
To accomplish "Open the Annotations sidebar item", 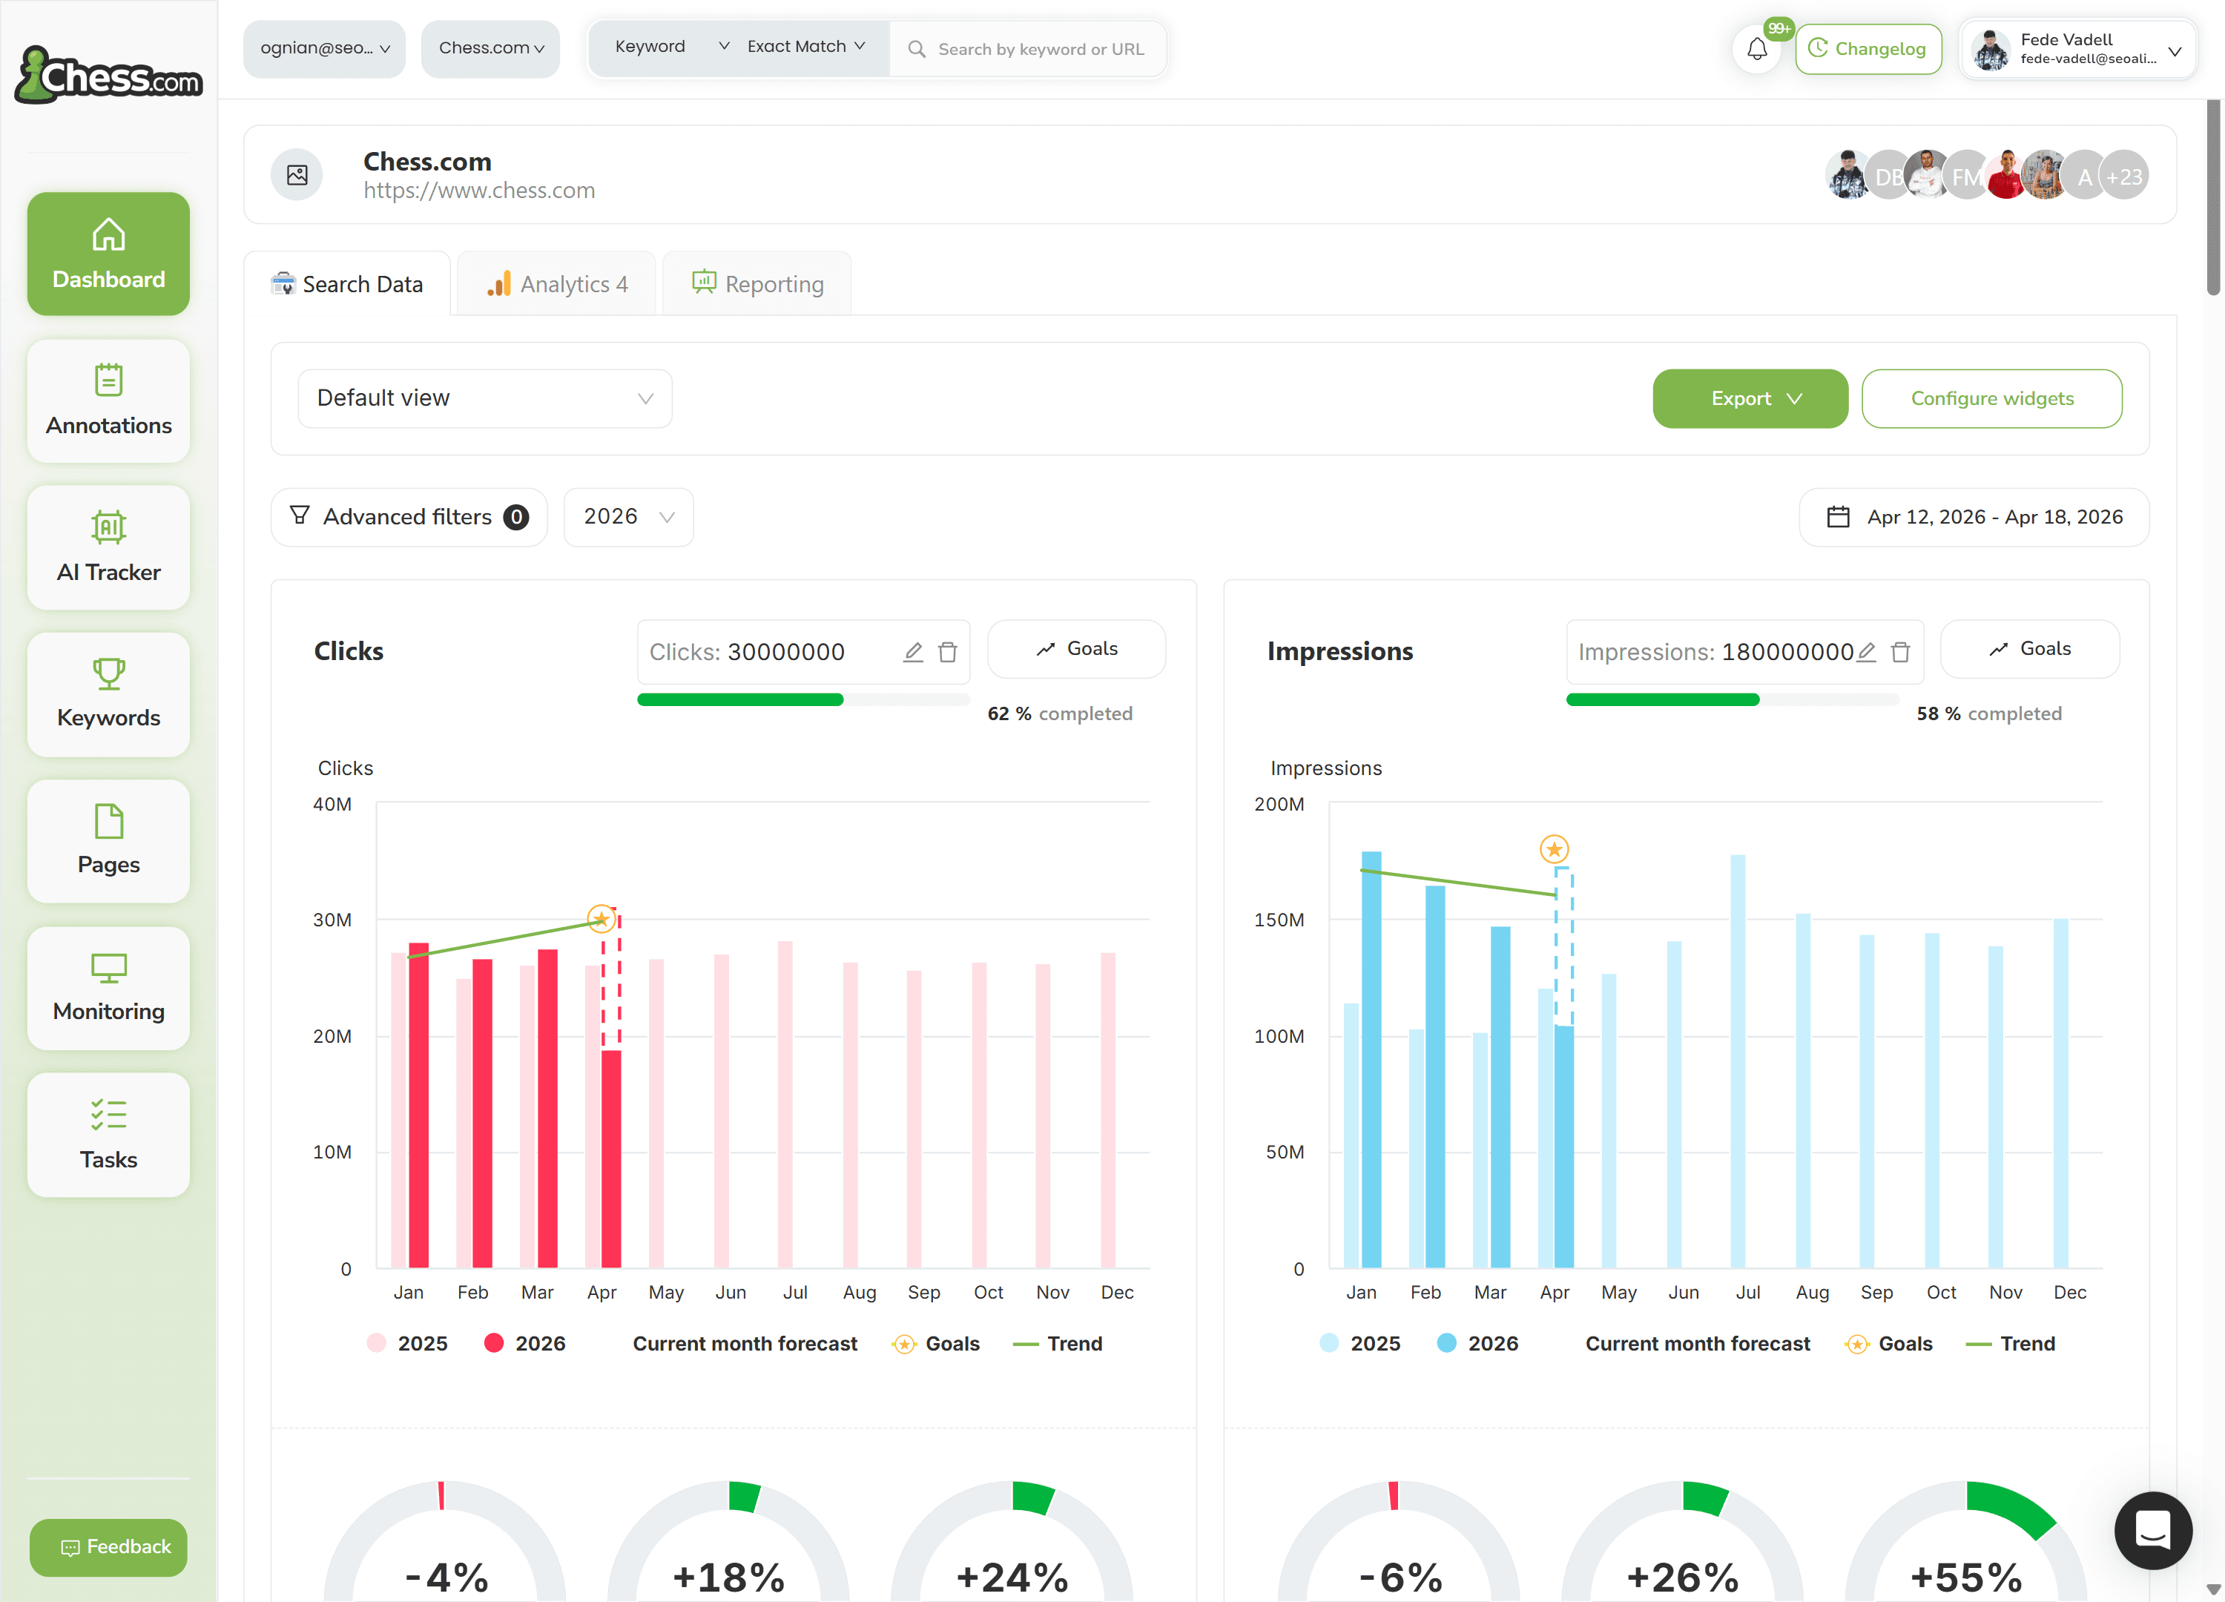I will point(109,401).
